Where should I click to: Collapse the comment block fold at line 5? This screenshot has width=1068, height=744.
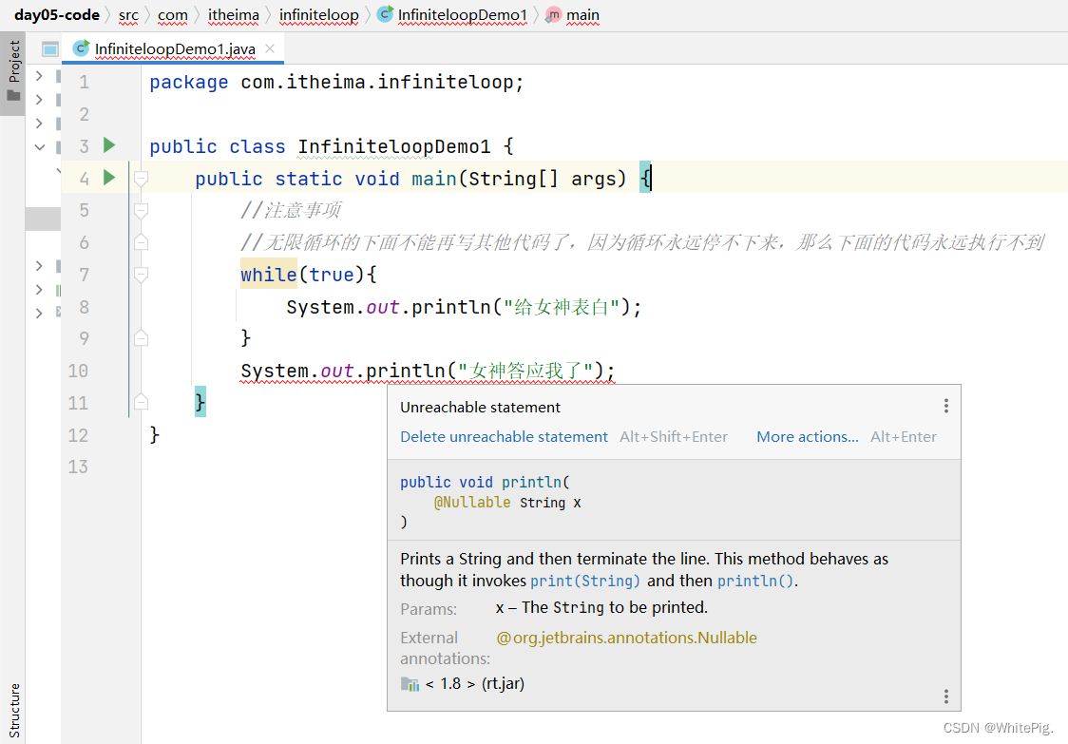click(142, 210)
